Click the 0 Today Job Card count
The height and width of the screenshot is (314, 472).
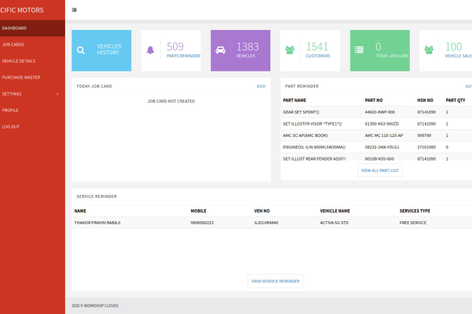[x=378, y=46]
